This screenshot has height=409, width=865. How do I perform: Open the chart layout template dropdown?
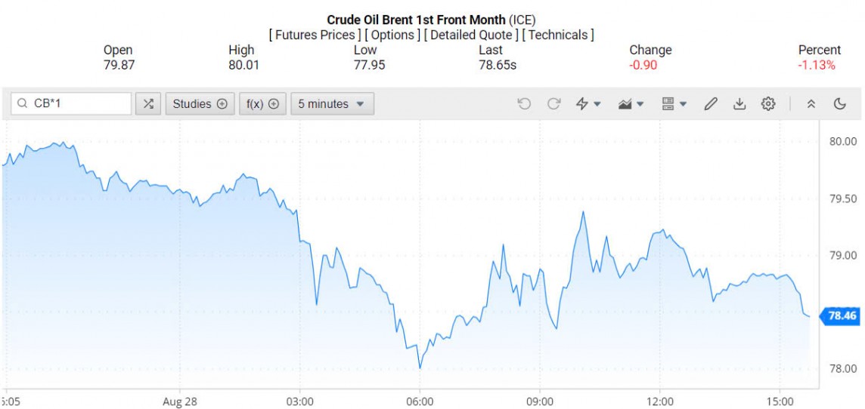[674, 104]
